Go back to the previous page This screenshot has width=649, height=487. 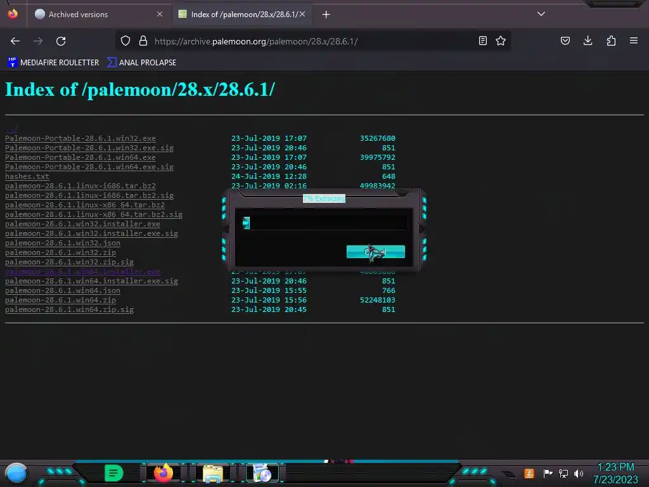tap(15, 41)
